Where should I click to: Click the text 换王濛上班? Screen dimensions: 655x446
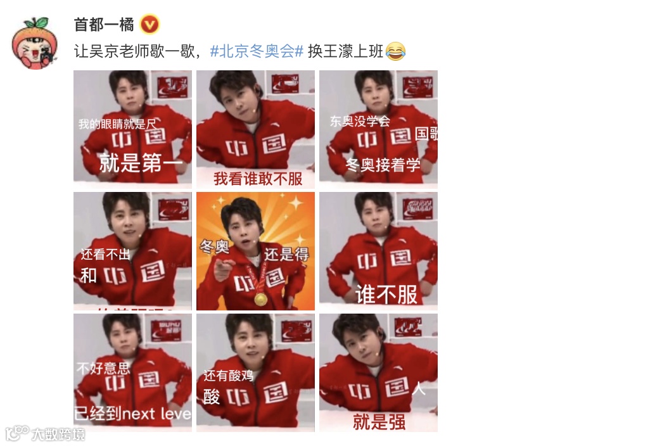click(x=345, y=51)
